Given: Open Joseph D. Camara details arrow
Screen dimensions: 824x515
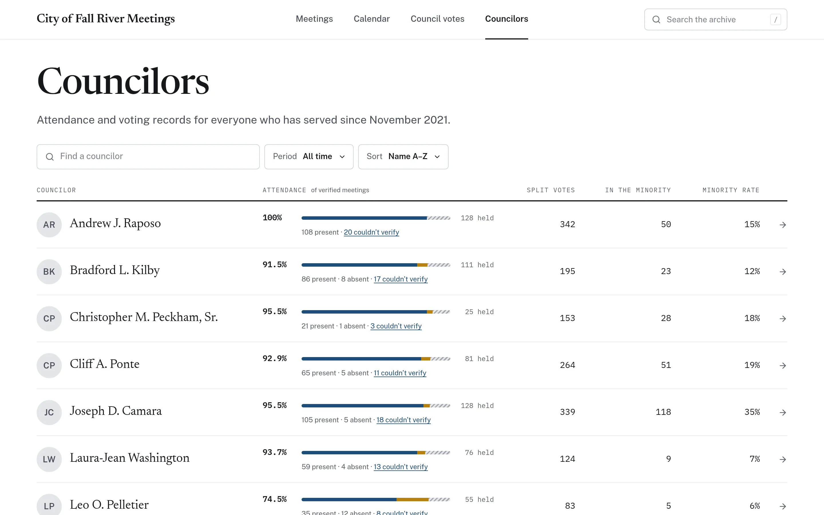Looking at the screenshot, I should [x=783, y=413].
